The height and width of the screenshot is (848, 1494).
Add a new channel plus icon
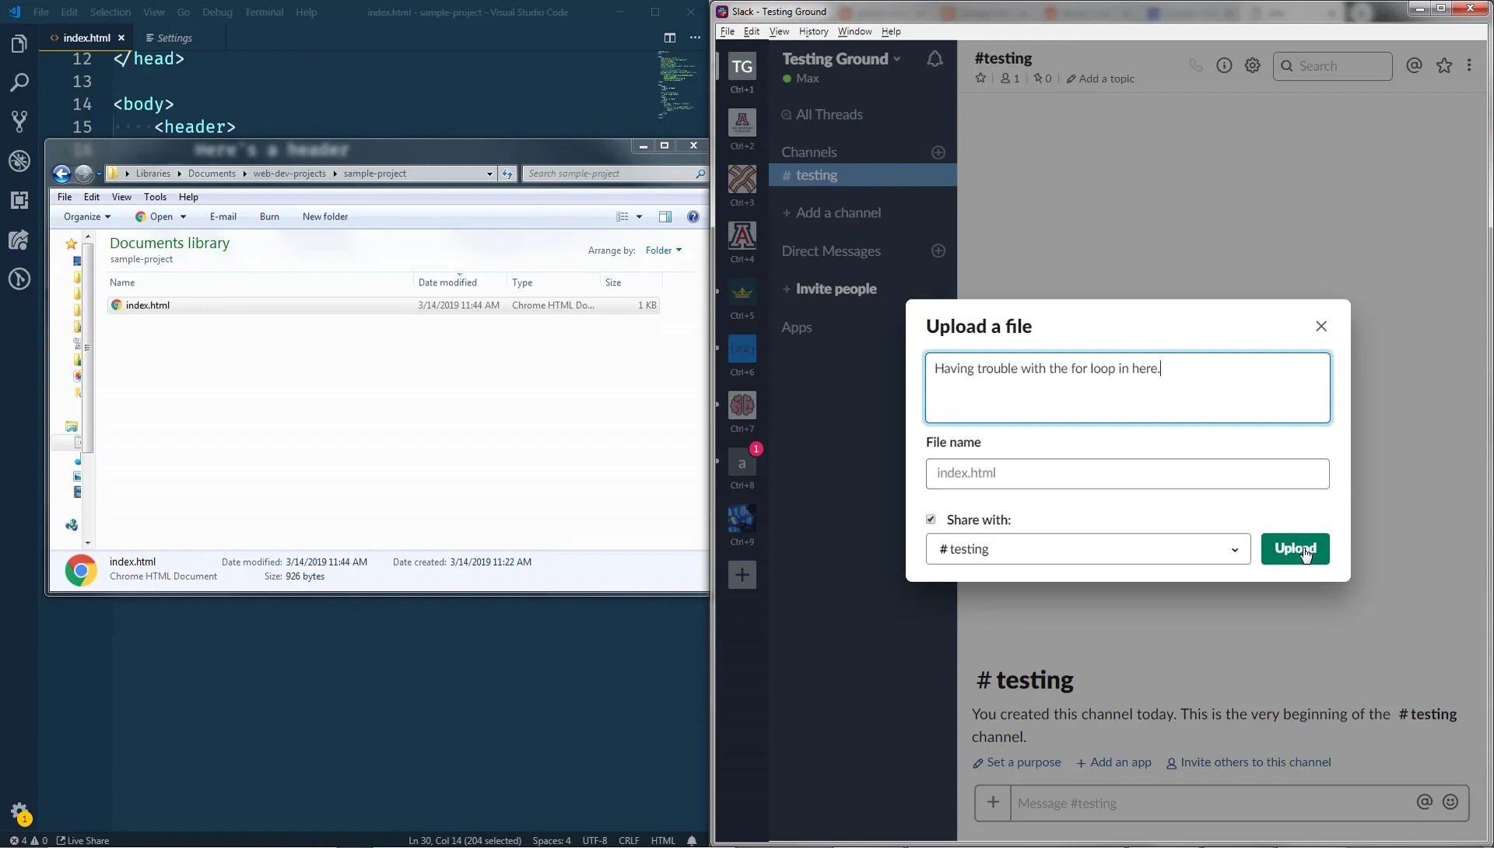(x=938, y=152)
